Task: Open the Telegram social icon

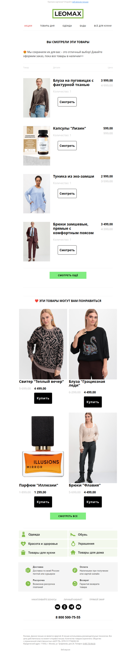Action: click(71, 607)
